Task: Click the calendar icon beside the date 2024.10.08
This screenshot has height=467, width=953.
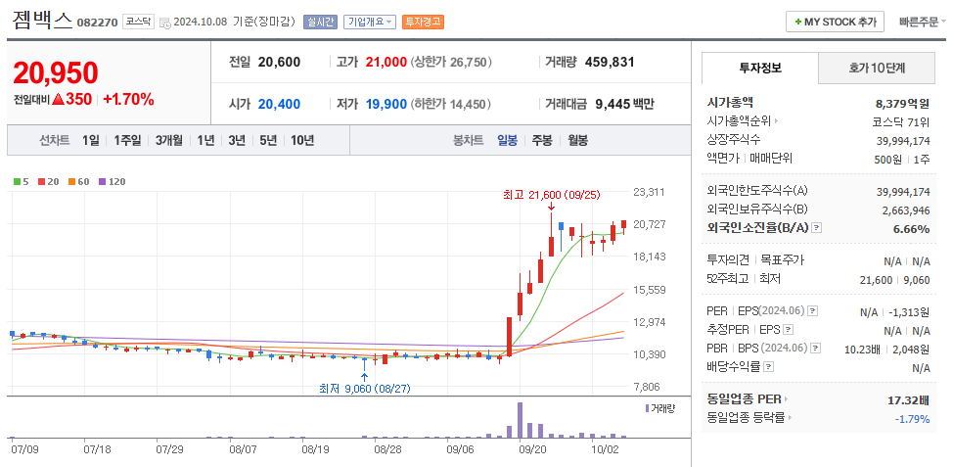Action: (164, 23)
